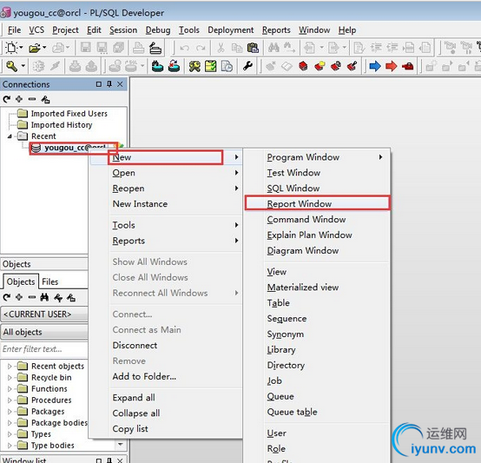
Task: Click the Find binoculars toolbar icon
Action: point(274,48)
